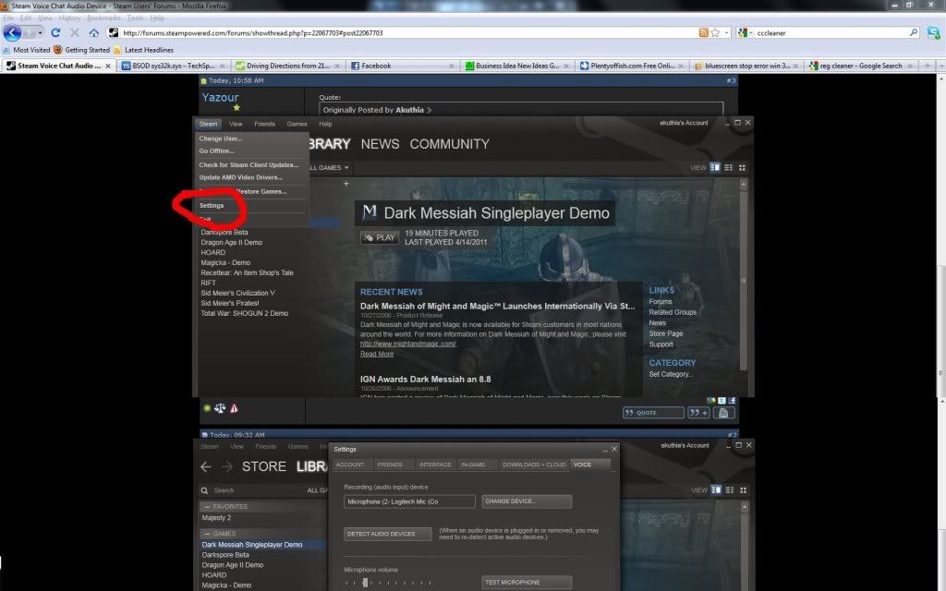This screenshot has width=946, height=591.
Task: Share the post with the Twitter icon
Action: pyautogui.click(x=722, y=401)
